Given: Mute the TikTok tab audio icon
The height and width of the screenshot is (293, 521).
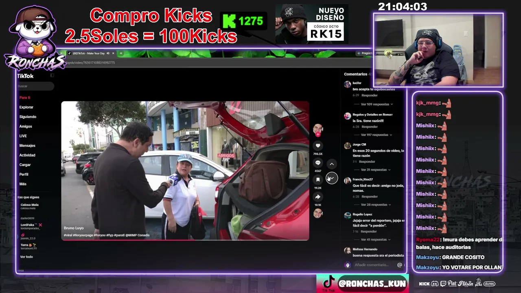Looking at the screenshot, I should (107, 53).
